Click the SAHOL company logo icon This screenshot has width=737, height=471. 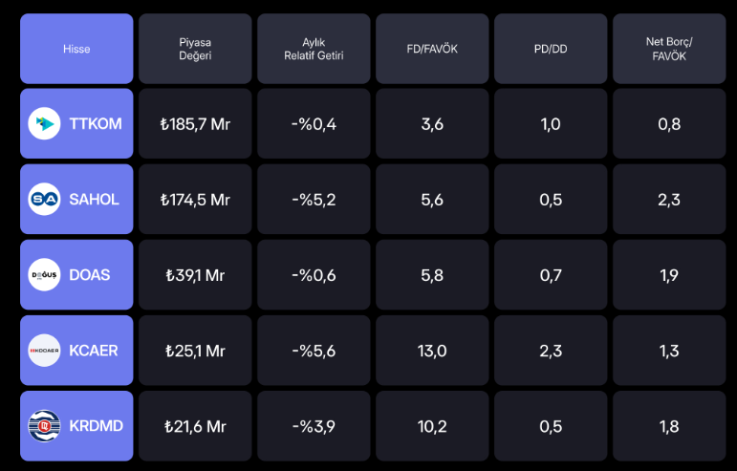[44, 200]
